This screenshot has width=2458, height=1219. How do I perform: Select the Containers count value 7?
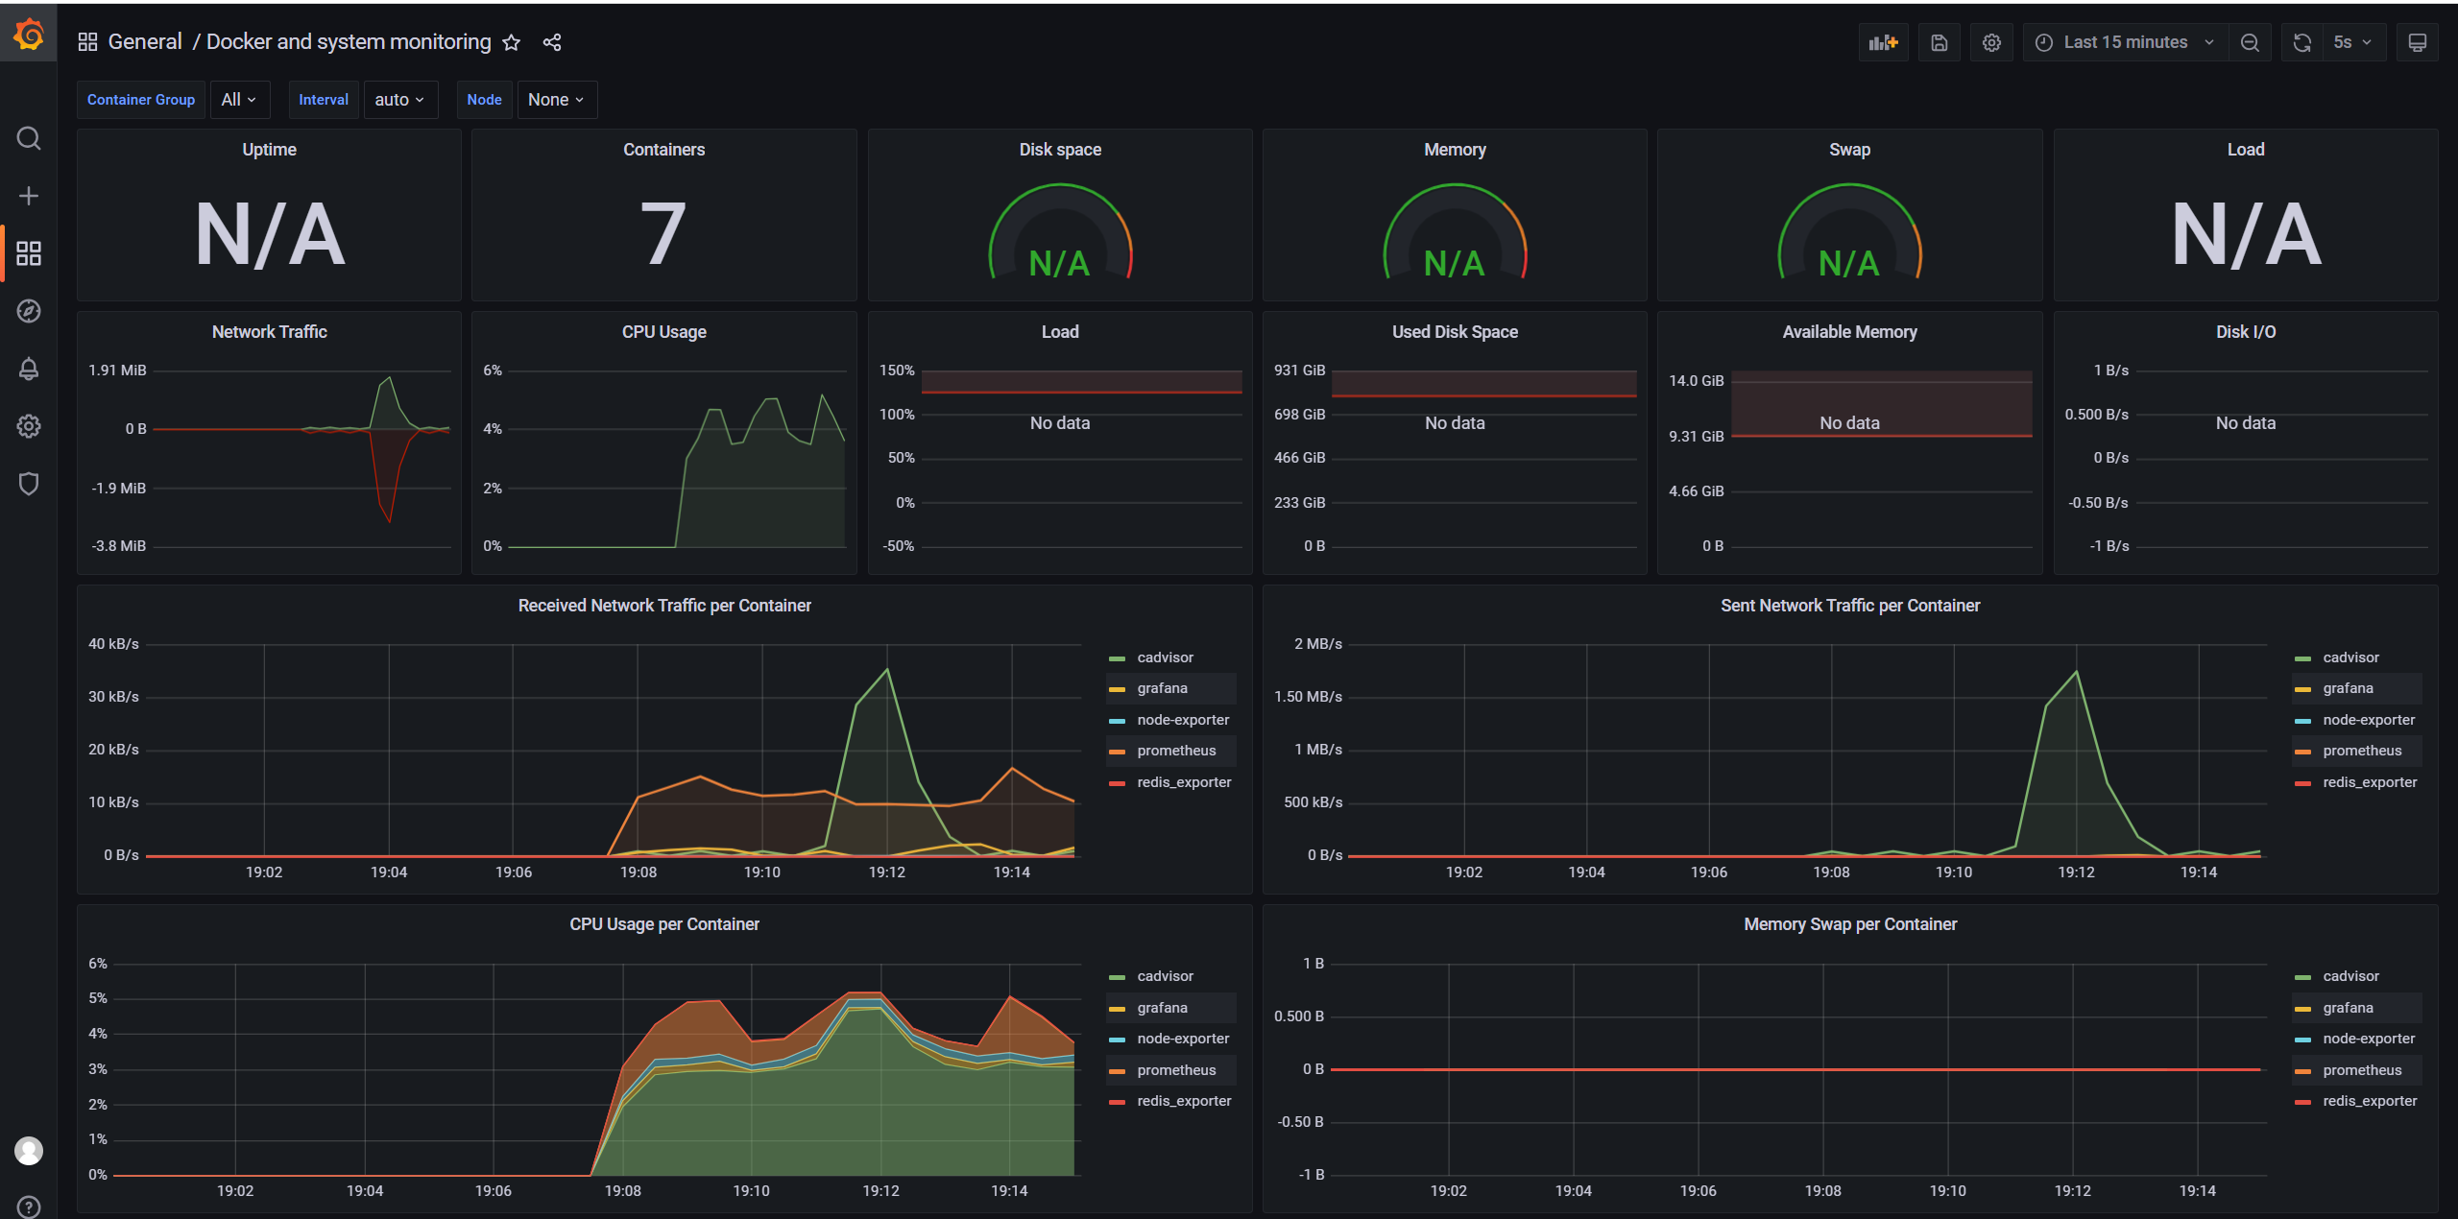663,235
